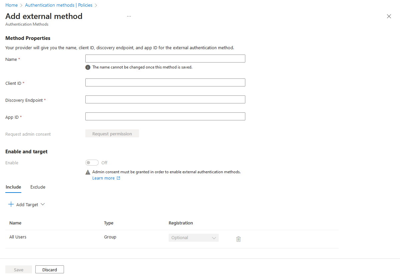Open the Registration Optional dropdown
This screenshot has width=400, height=278.
click(x=193, y=238)
